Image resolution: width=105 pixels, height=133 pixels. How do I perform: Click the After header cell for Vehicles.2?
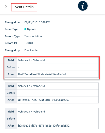(11, 100)
